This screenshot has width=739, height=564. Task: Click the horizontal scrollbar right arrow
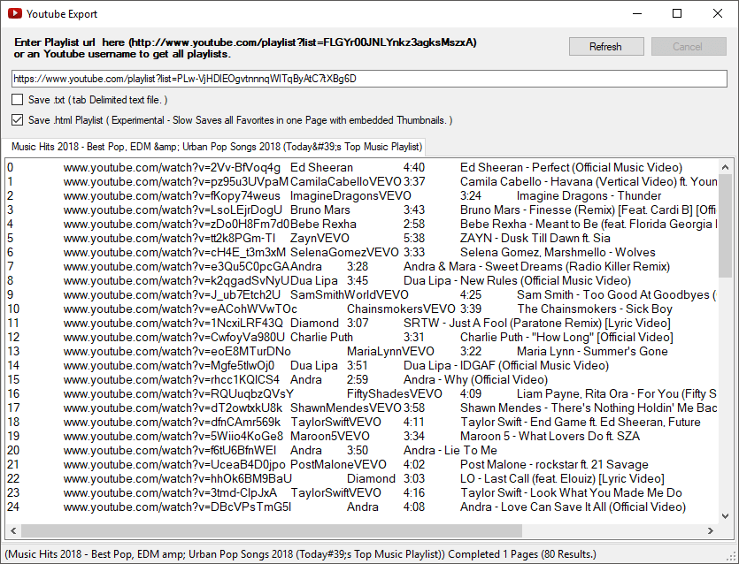[x=711, y=531]
